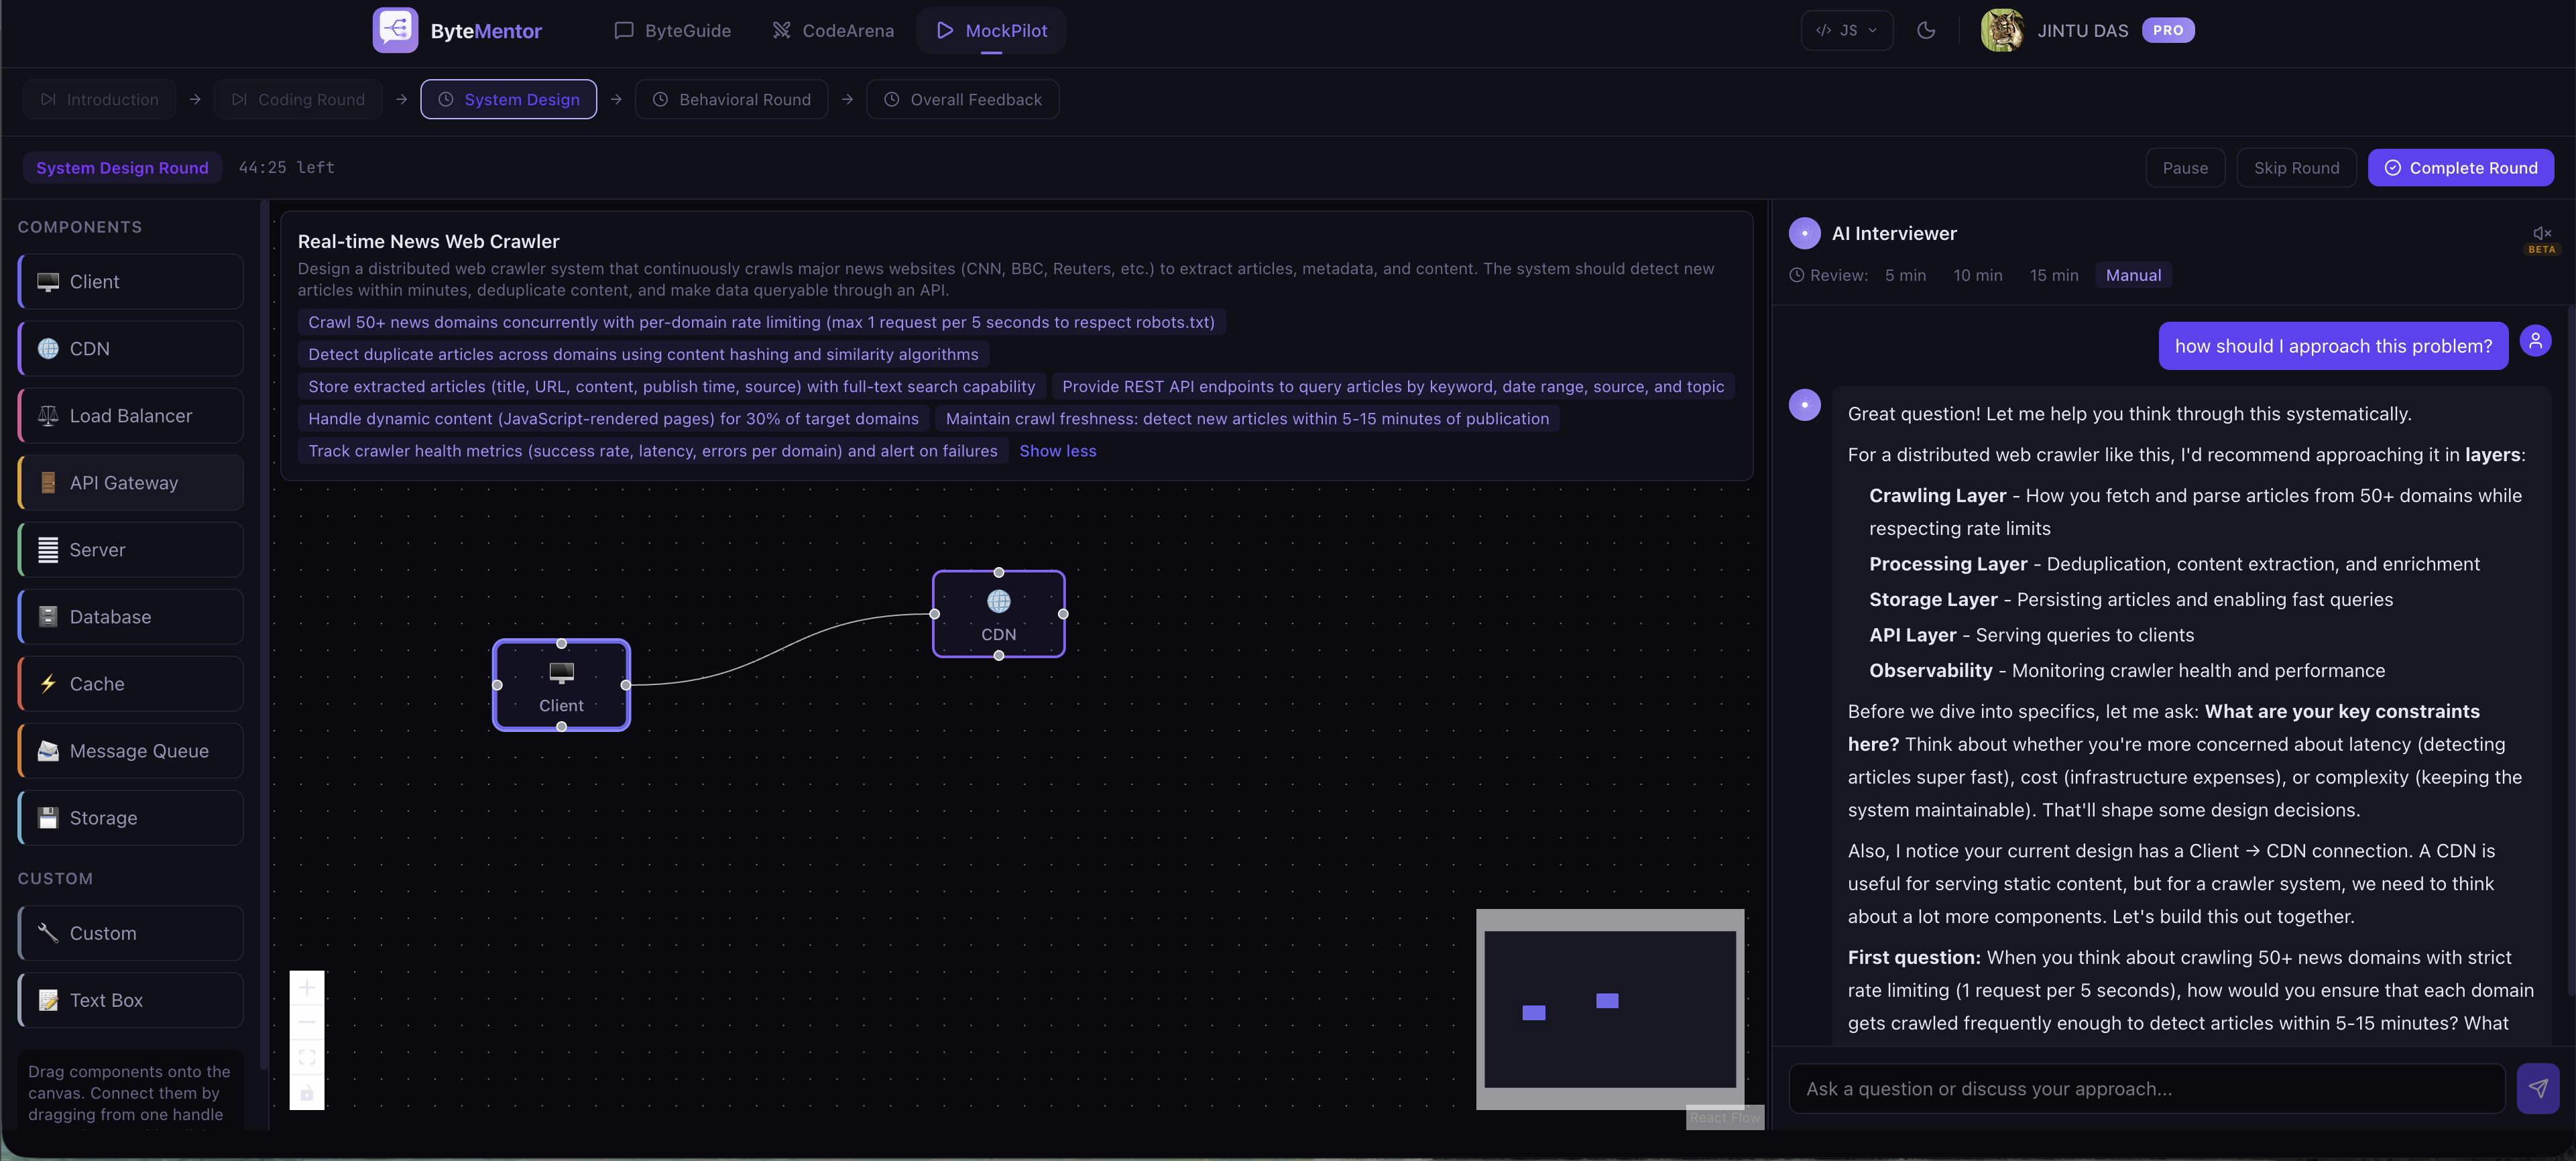Screen dimensions: 2576x1161
Task: Select Manual review mode
Action: pos(2133,274)
